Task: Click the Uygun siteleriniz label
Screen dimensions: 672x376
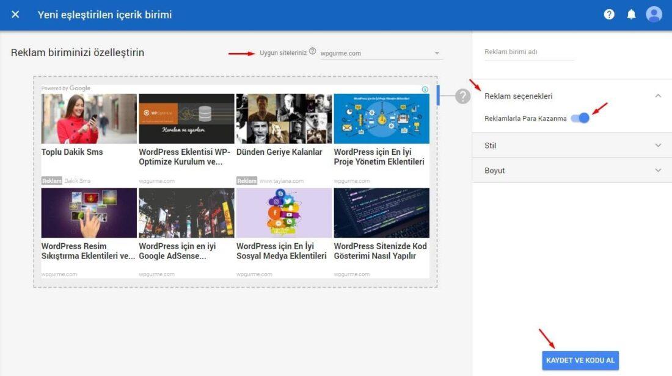Action: [x=283, y=53]
